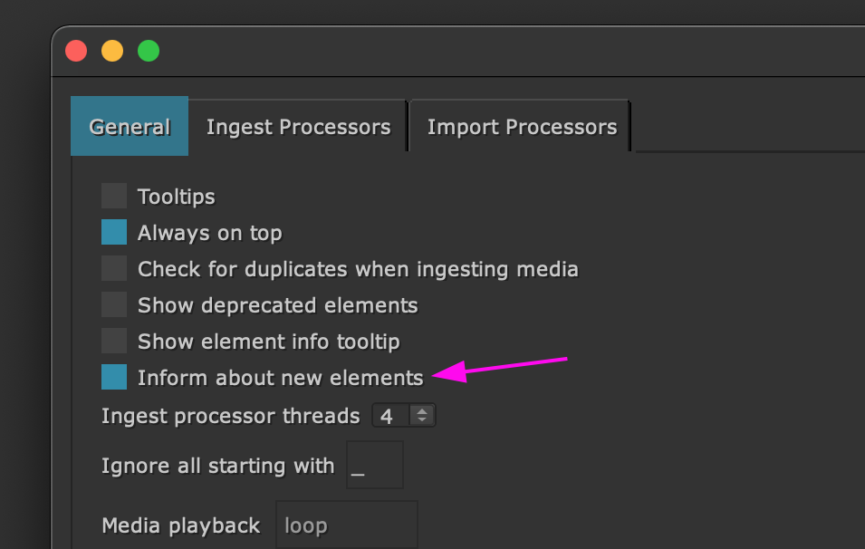865x549 pixels.
Task: Enable the Tooltips checkbox
Action: point(114,197)
